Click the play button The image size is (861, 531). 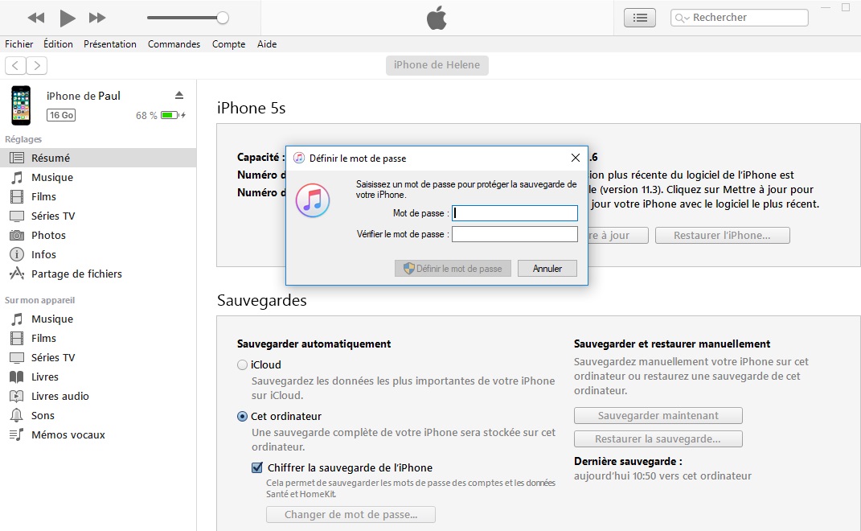[67, 19]
